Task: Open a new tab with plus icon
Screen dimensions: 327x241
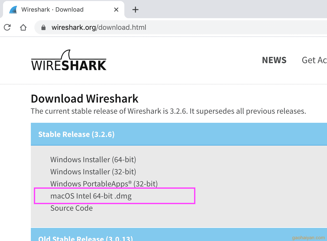Action: [135, 10]
